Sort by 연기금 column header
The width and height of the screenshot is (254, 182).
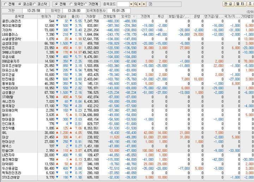click(214, 17)
